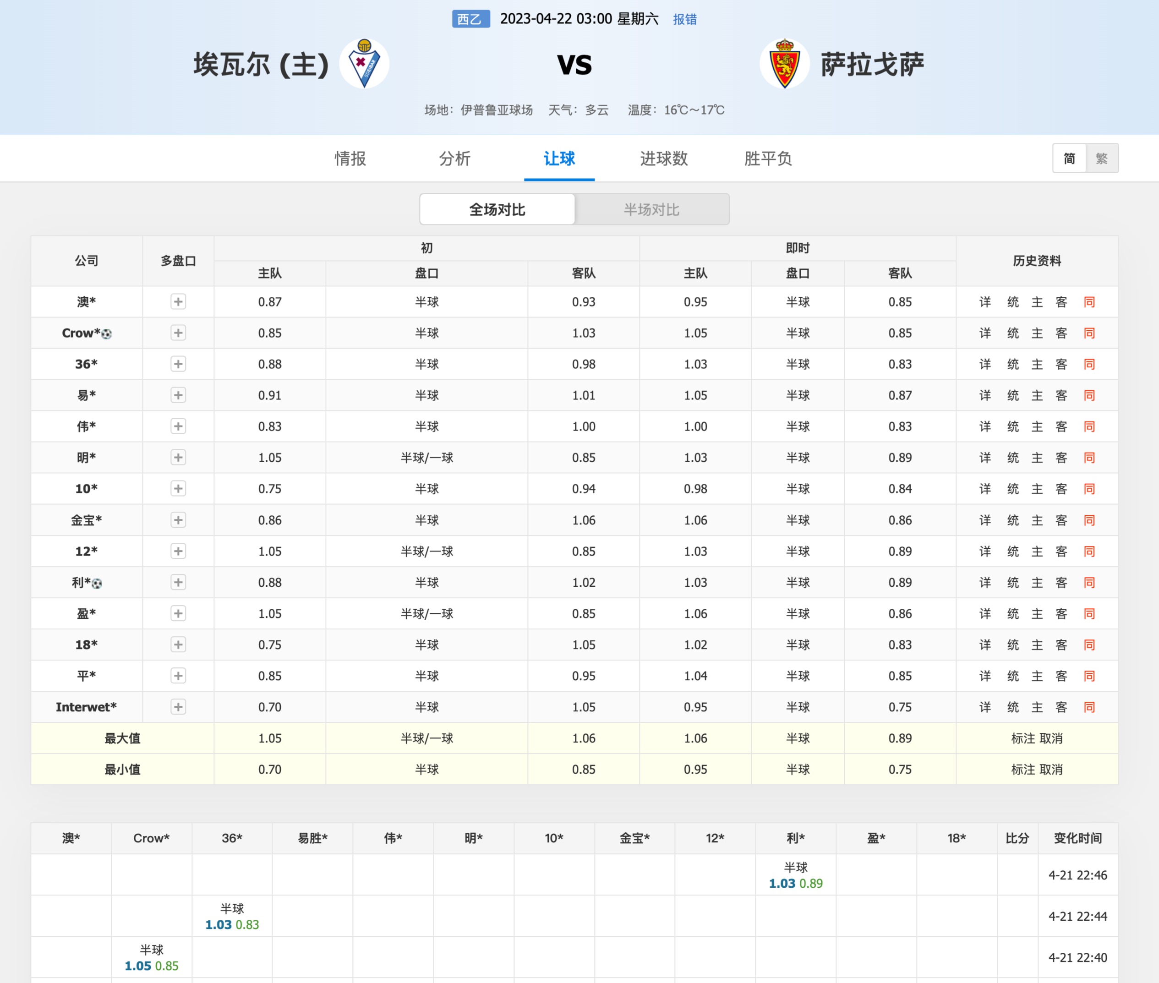Expand multi-handicap plus for 澳* row
1159x983 pixels.
point(178,302)
